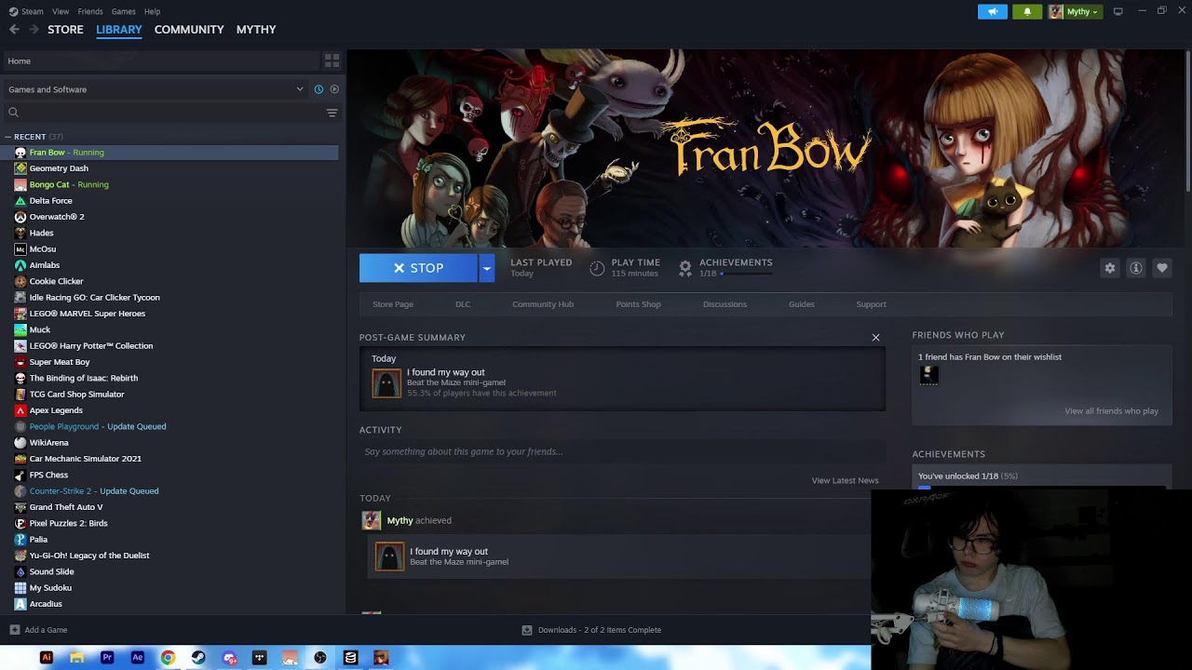Screen dimensions: 1192x670
Task: Open Adobe Illustrator from taskbar
Action: 46,658
